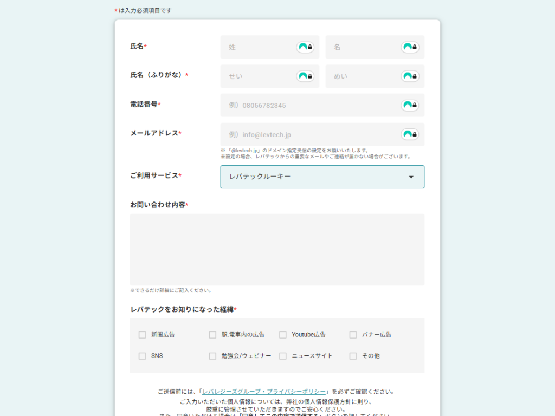Tick the 駅.電車内の広告 checkbox

point(212,335)
